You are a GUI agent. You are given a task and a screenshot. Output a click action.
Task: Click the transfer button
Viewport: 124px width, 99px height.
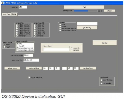click(x=104, y=43)
